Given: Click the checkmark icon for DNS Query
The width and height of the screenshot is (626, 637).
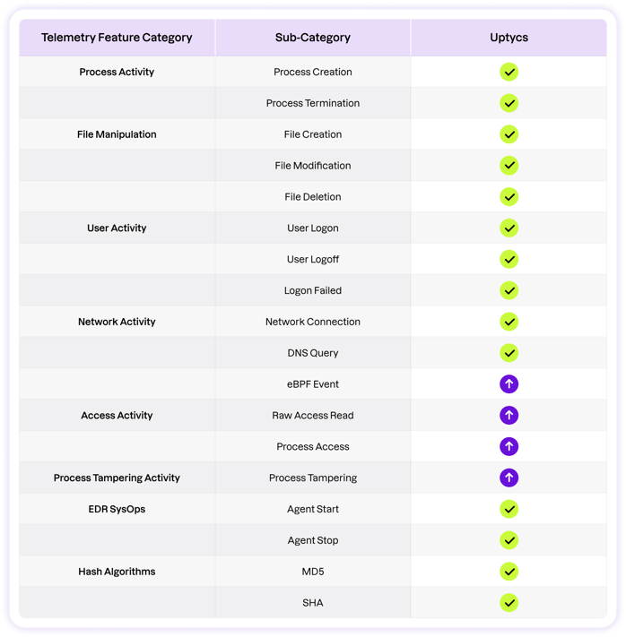Looking at the screenshot, I should (x=509, y=353).
